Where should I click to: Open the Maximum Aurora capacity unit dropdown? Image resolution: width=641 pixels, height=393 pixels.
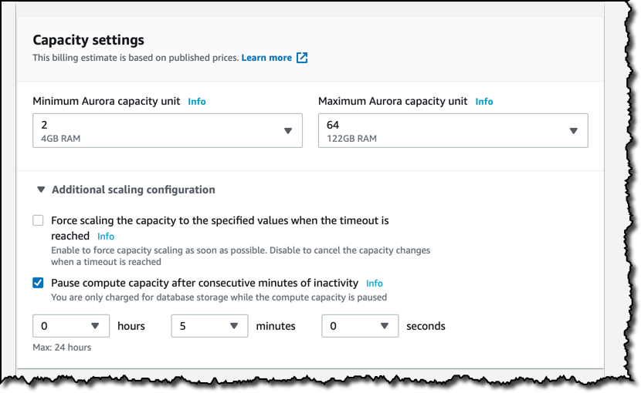[x=453, y=130]
